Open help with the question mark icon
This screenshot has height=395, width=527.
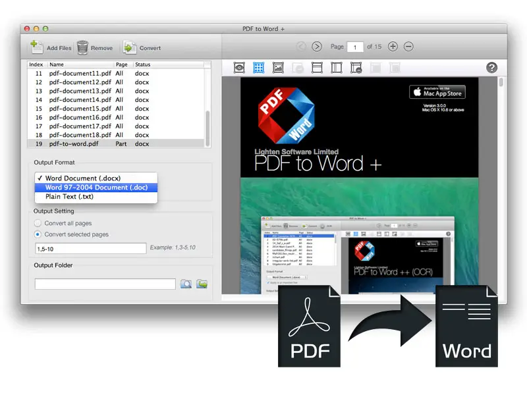click(491, 68)
